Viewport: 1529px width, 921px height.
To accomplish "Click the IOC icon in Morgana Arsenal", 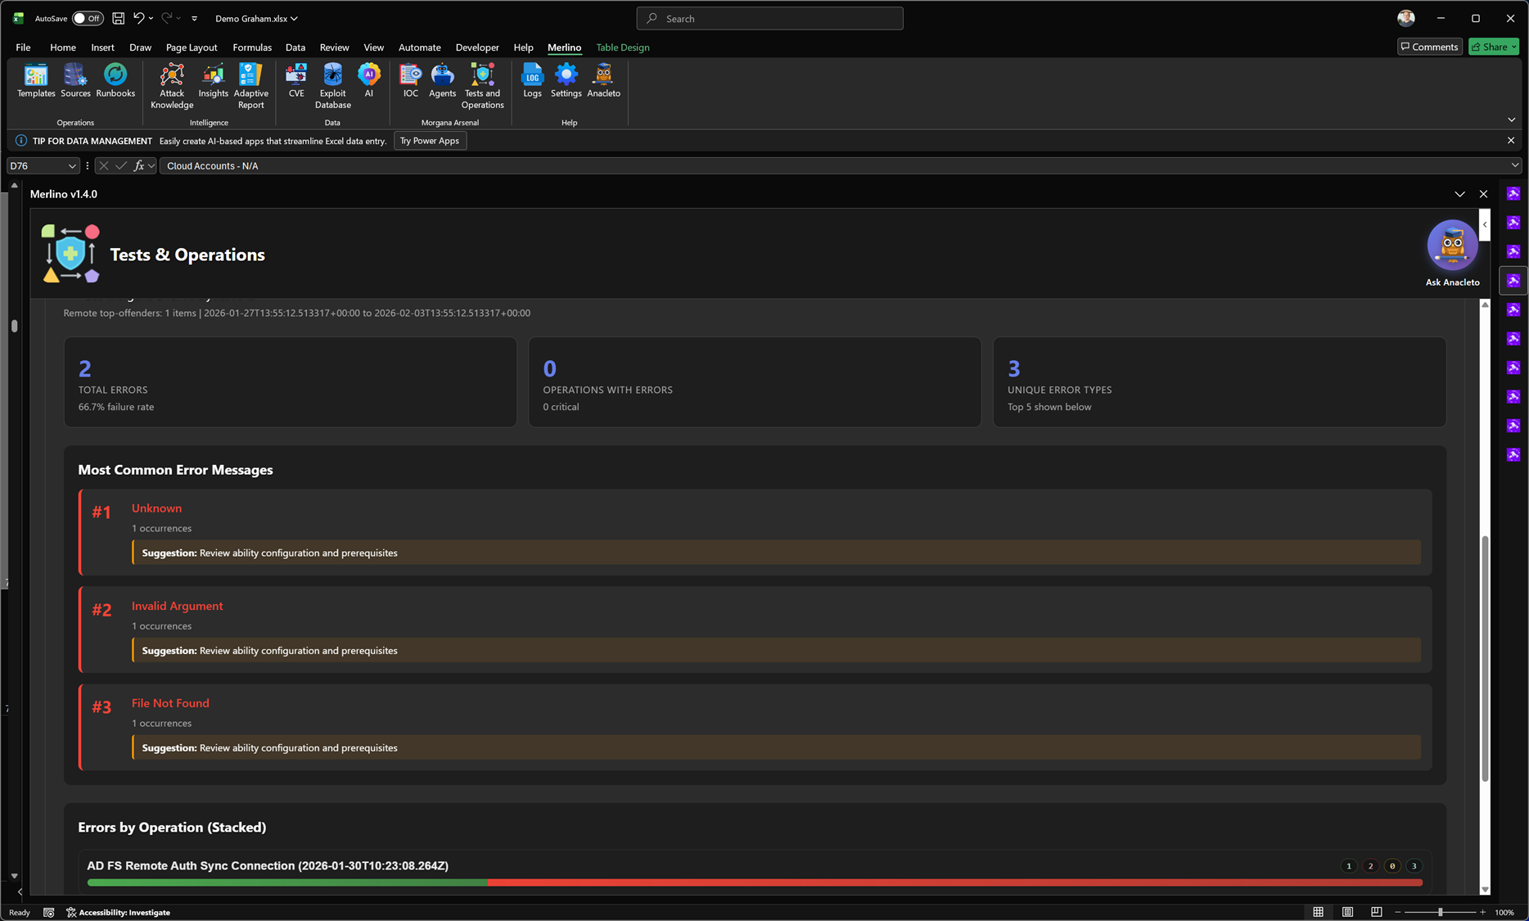I will pyautogui.click(x=410, y=82).
